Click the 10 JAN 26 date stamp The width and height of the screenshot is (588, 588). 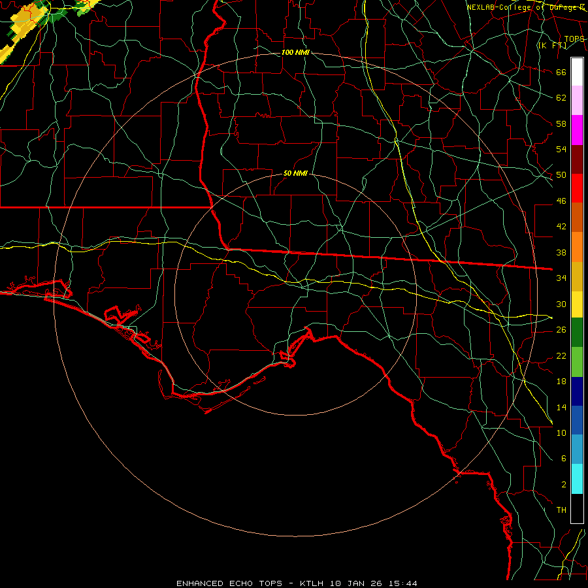356,583
